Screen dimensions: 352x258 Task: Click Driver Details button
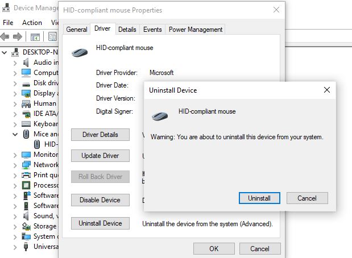tap(100, 135)
